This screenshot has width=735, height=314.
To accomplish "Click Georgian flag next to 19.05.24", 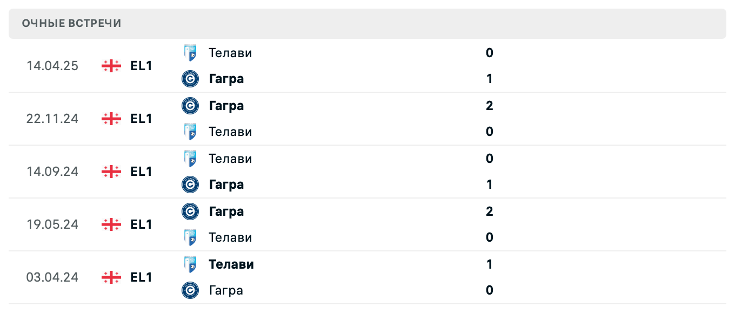I will (x=111, y=224).
